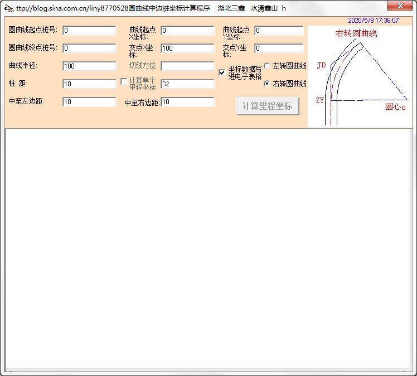417x376 pixels.
Task: Click the single mileage field showing 32
Action: click(x=187, y=84)
